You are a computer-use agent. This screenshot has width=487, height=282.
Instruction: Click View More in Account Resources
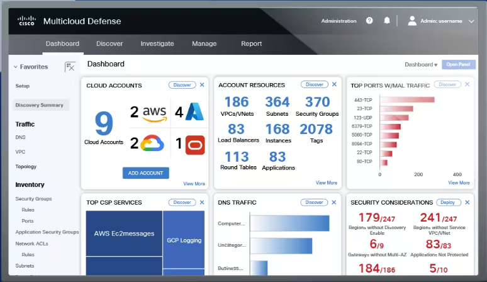pos(327,183)
